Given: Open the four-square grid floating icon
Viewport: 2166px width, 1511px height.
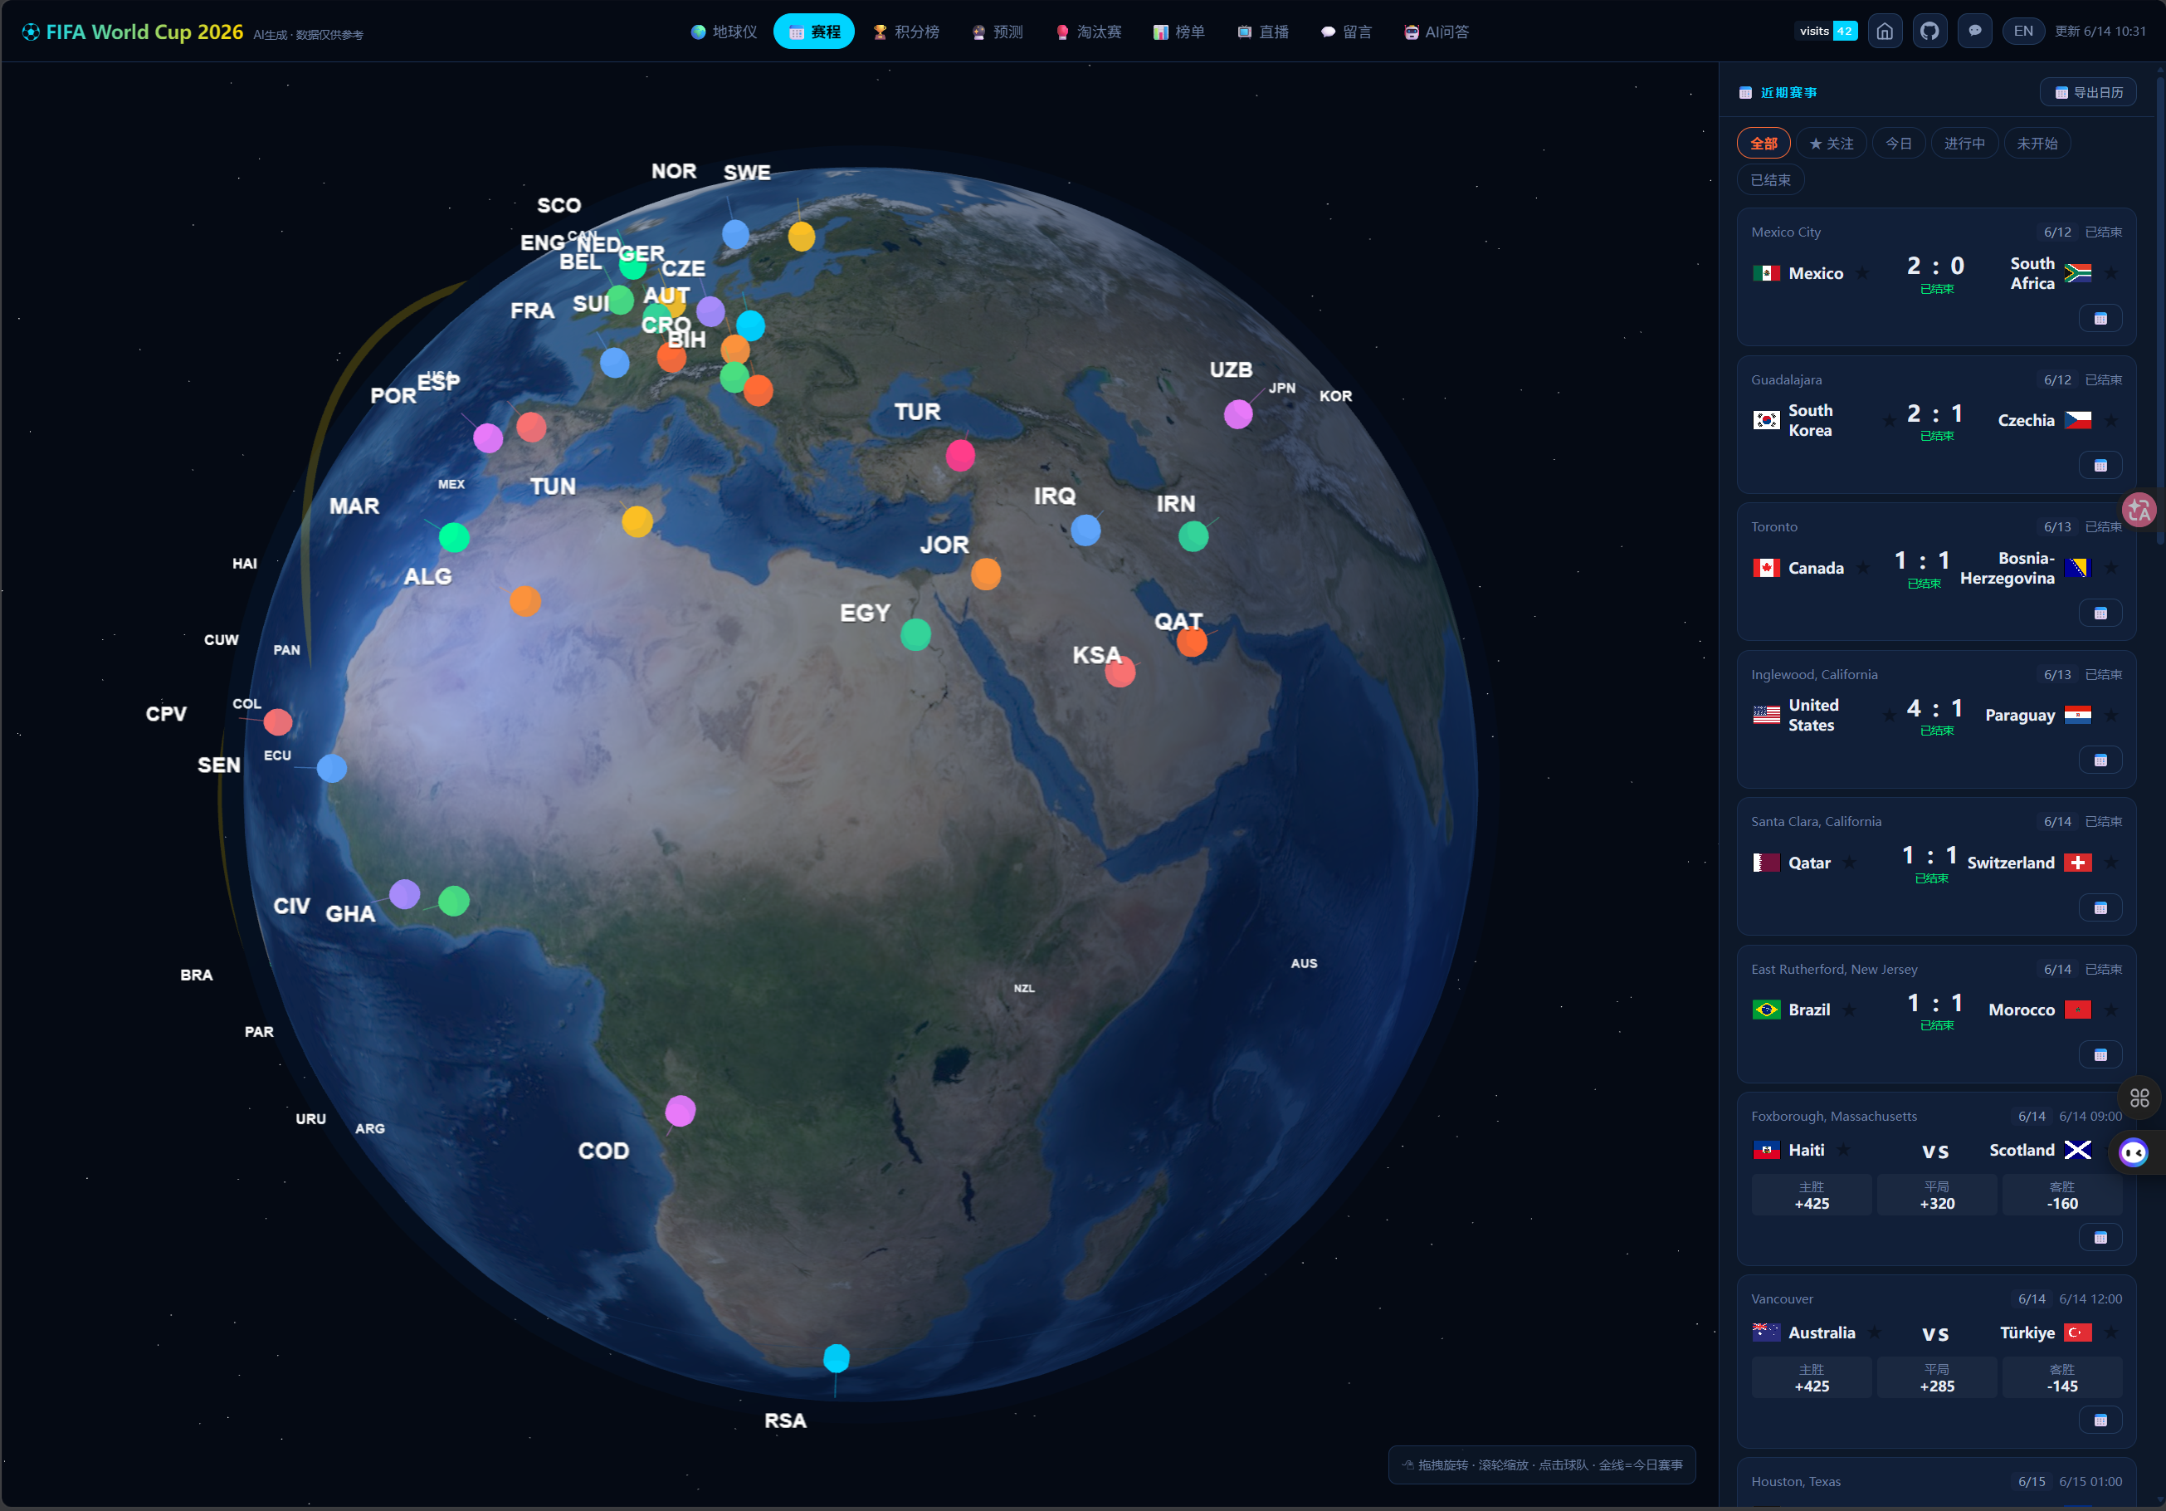Looking at the screenshot, I should (x=2139, y=1098).
